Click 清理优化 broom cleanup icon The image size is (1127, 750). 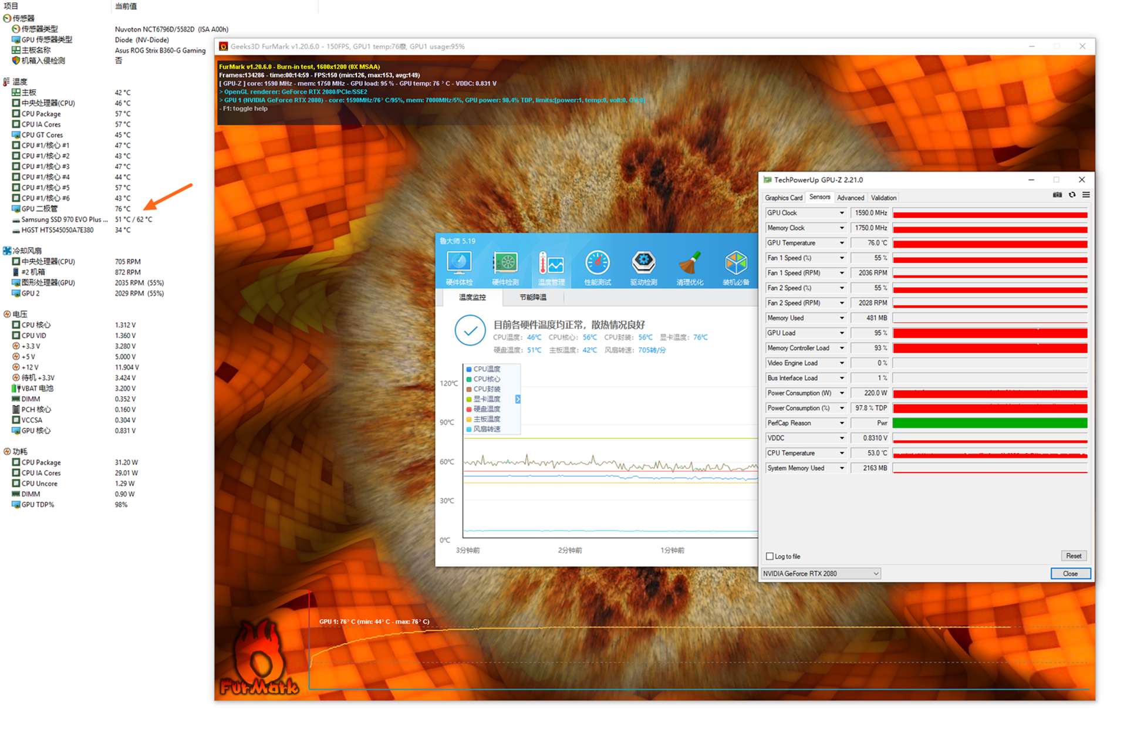click(690, 263)
